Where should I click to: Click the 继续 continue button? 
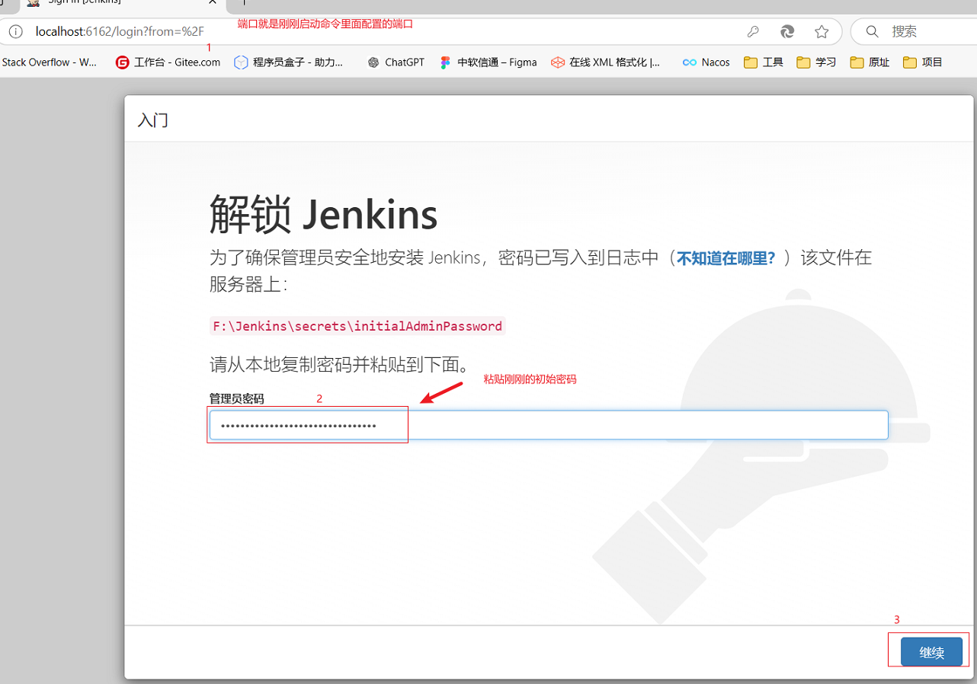(931, 652)
